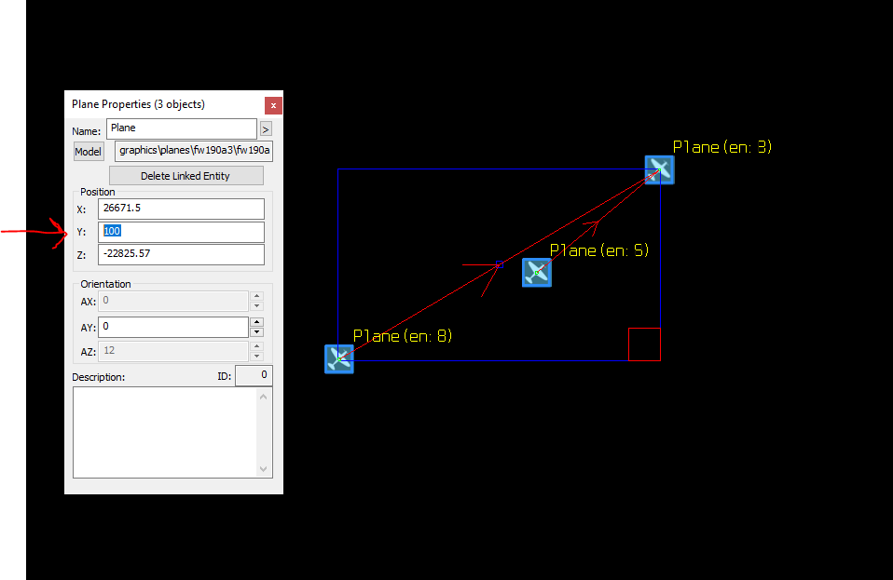
Task: Click Delete Linked Entity button
Action: [x=185, y=176]
